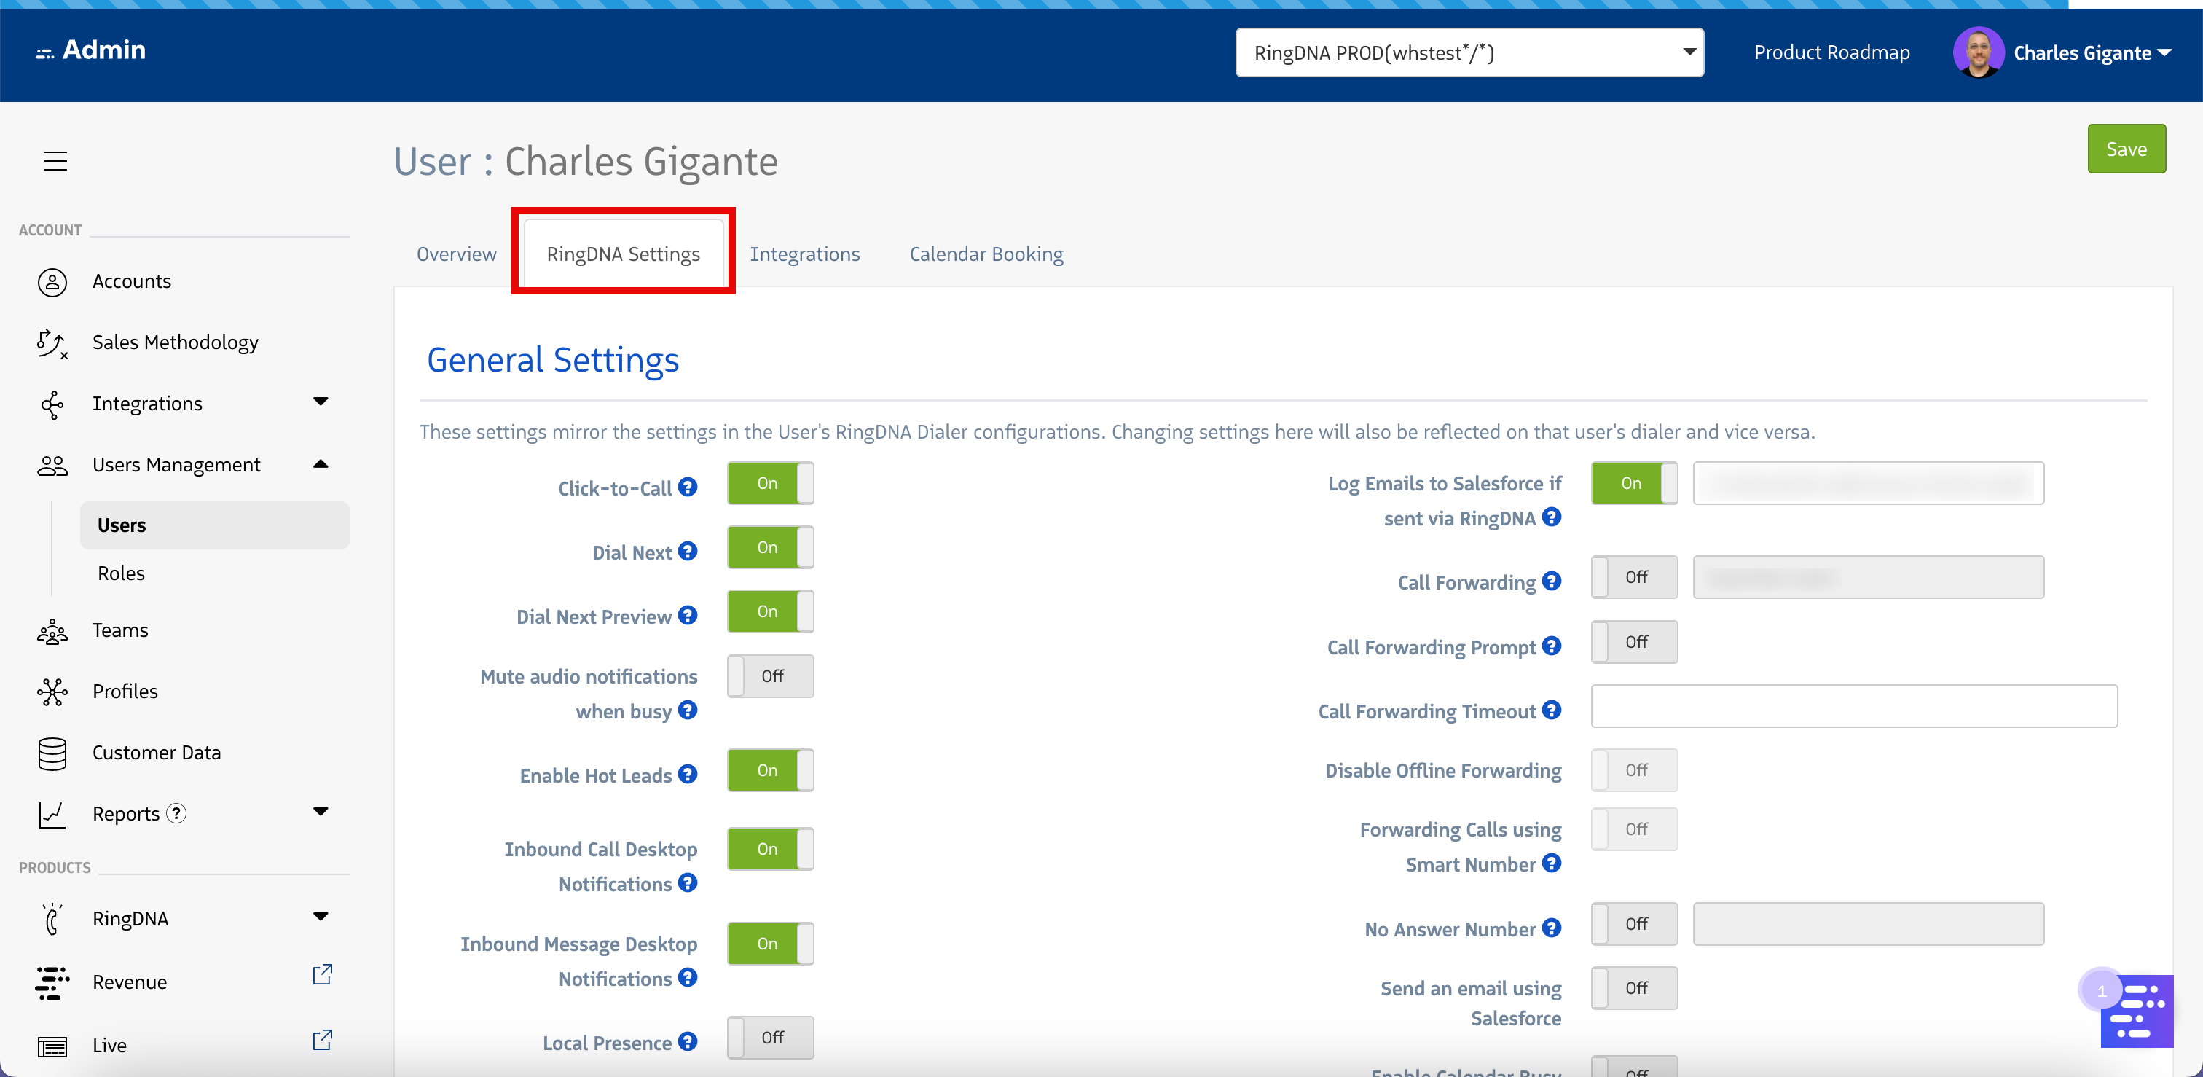Collapse the Users Management section

[321, 464]
